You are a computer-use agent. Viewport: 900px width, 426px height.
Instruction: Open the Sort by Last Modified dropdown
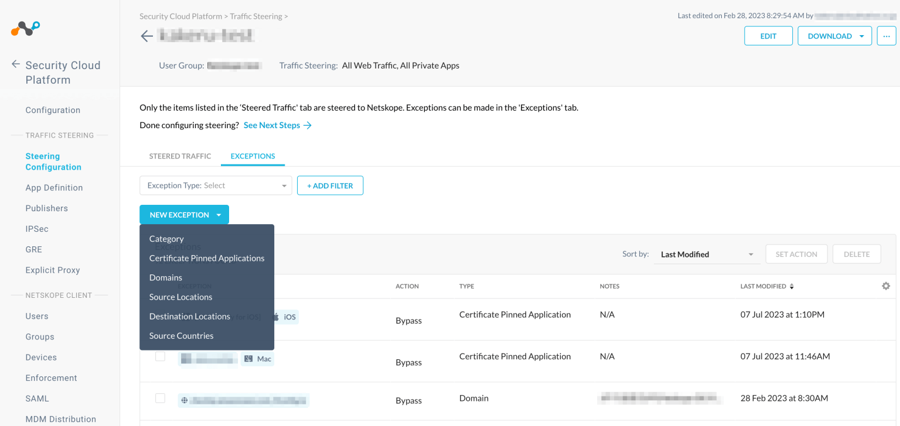tap(706, 254)
